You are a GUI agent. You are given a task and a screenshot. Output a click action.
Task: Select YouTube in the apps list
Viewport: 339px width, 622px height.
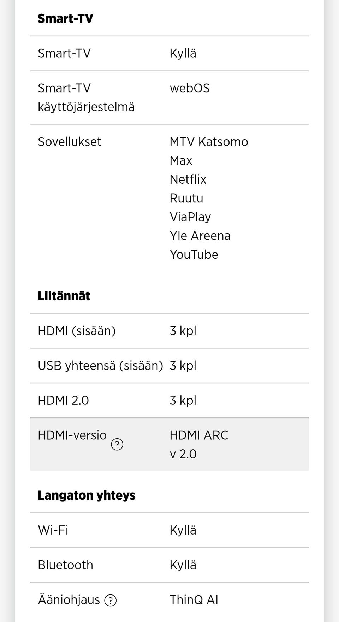(x=194, y=255)
